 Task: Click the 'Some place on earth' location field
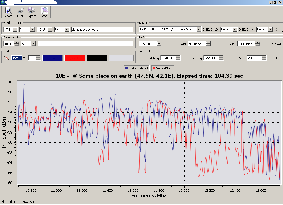pos(103,29)
